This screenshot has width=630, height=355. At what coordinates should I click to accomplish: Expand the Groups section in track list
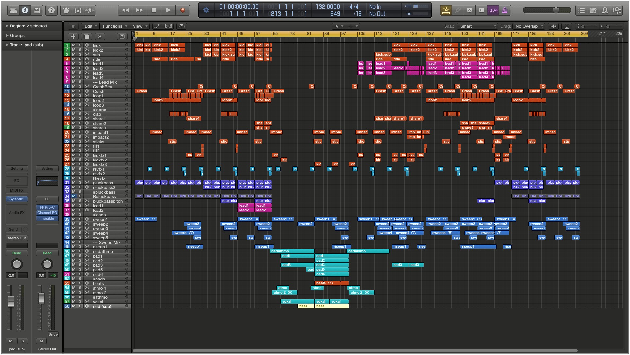point(7,35)
